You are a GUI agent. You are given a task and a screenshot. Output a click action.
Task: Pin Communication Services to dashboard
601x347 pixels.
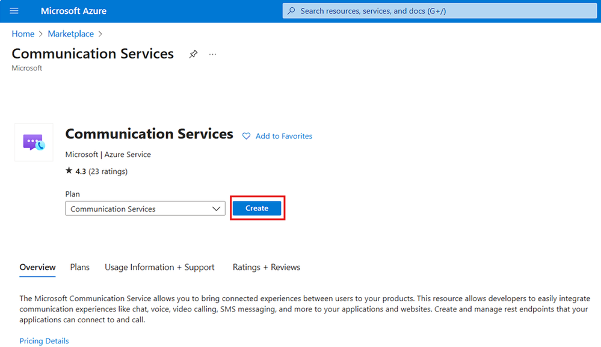pyautogui.click(x=193, y=54)
